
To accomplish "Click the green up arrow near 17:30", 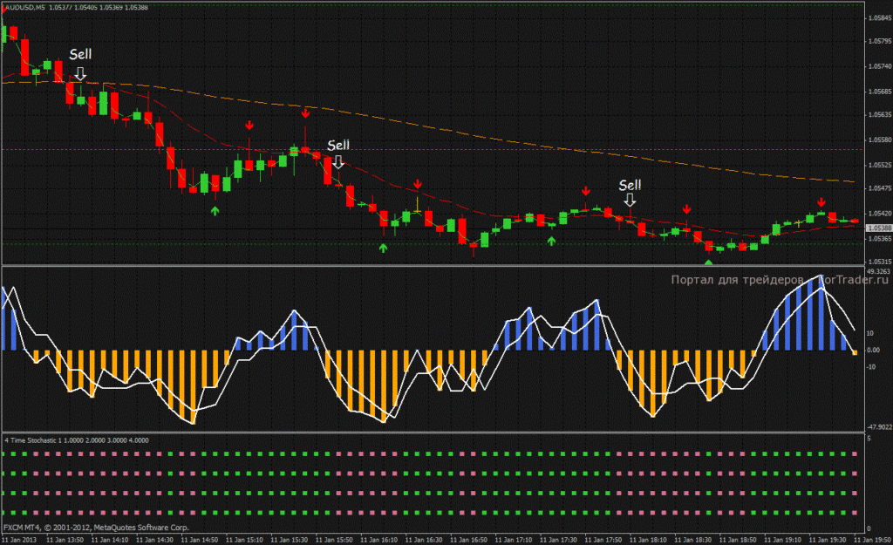I will click(x=551, y=241).
